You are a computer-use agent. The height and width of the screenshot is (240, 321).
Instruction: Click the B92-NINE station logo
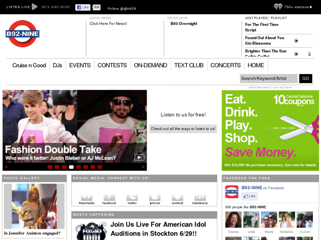[23, 34]
